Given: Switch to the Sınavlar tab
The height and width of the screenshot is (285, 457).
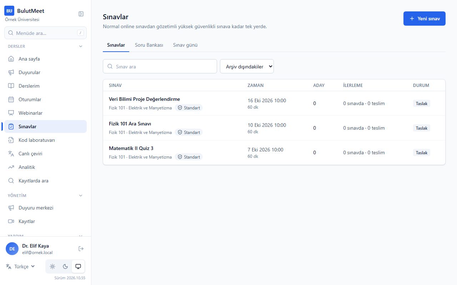Looking at the screenshot, I should coord(116,45).
